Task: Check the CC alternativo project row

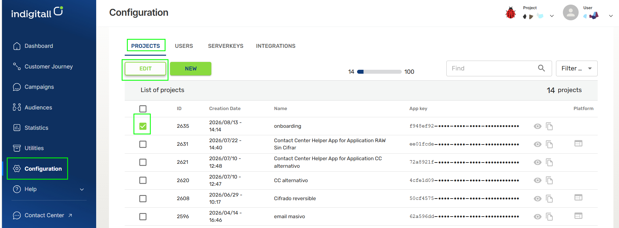Action: tap(143, 180)
